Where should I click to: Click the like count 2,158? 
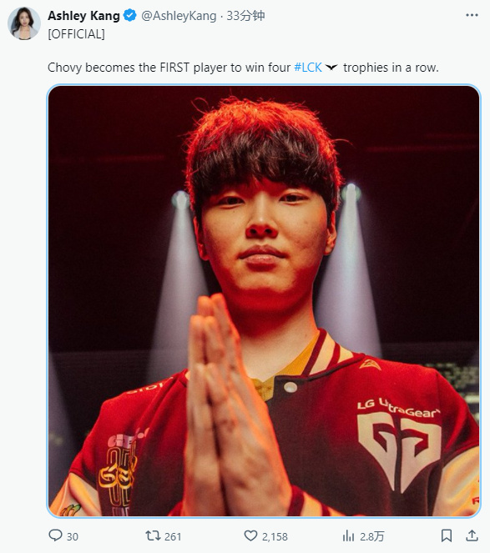tap(275, 536)
